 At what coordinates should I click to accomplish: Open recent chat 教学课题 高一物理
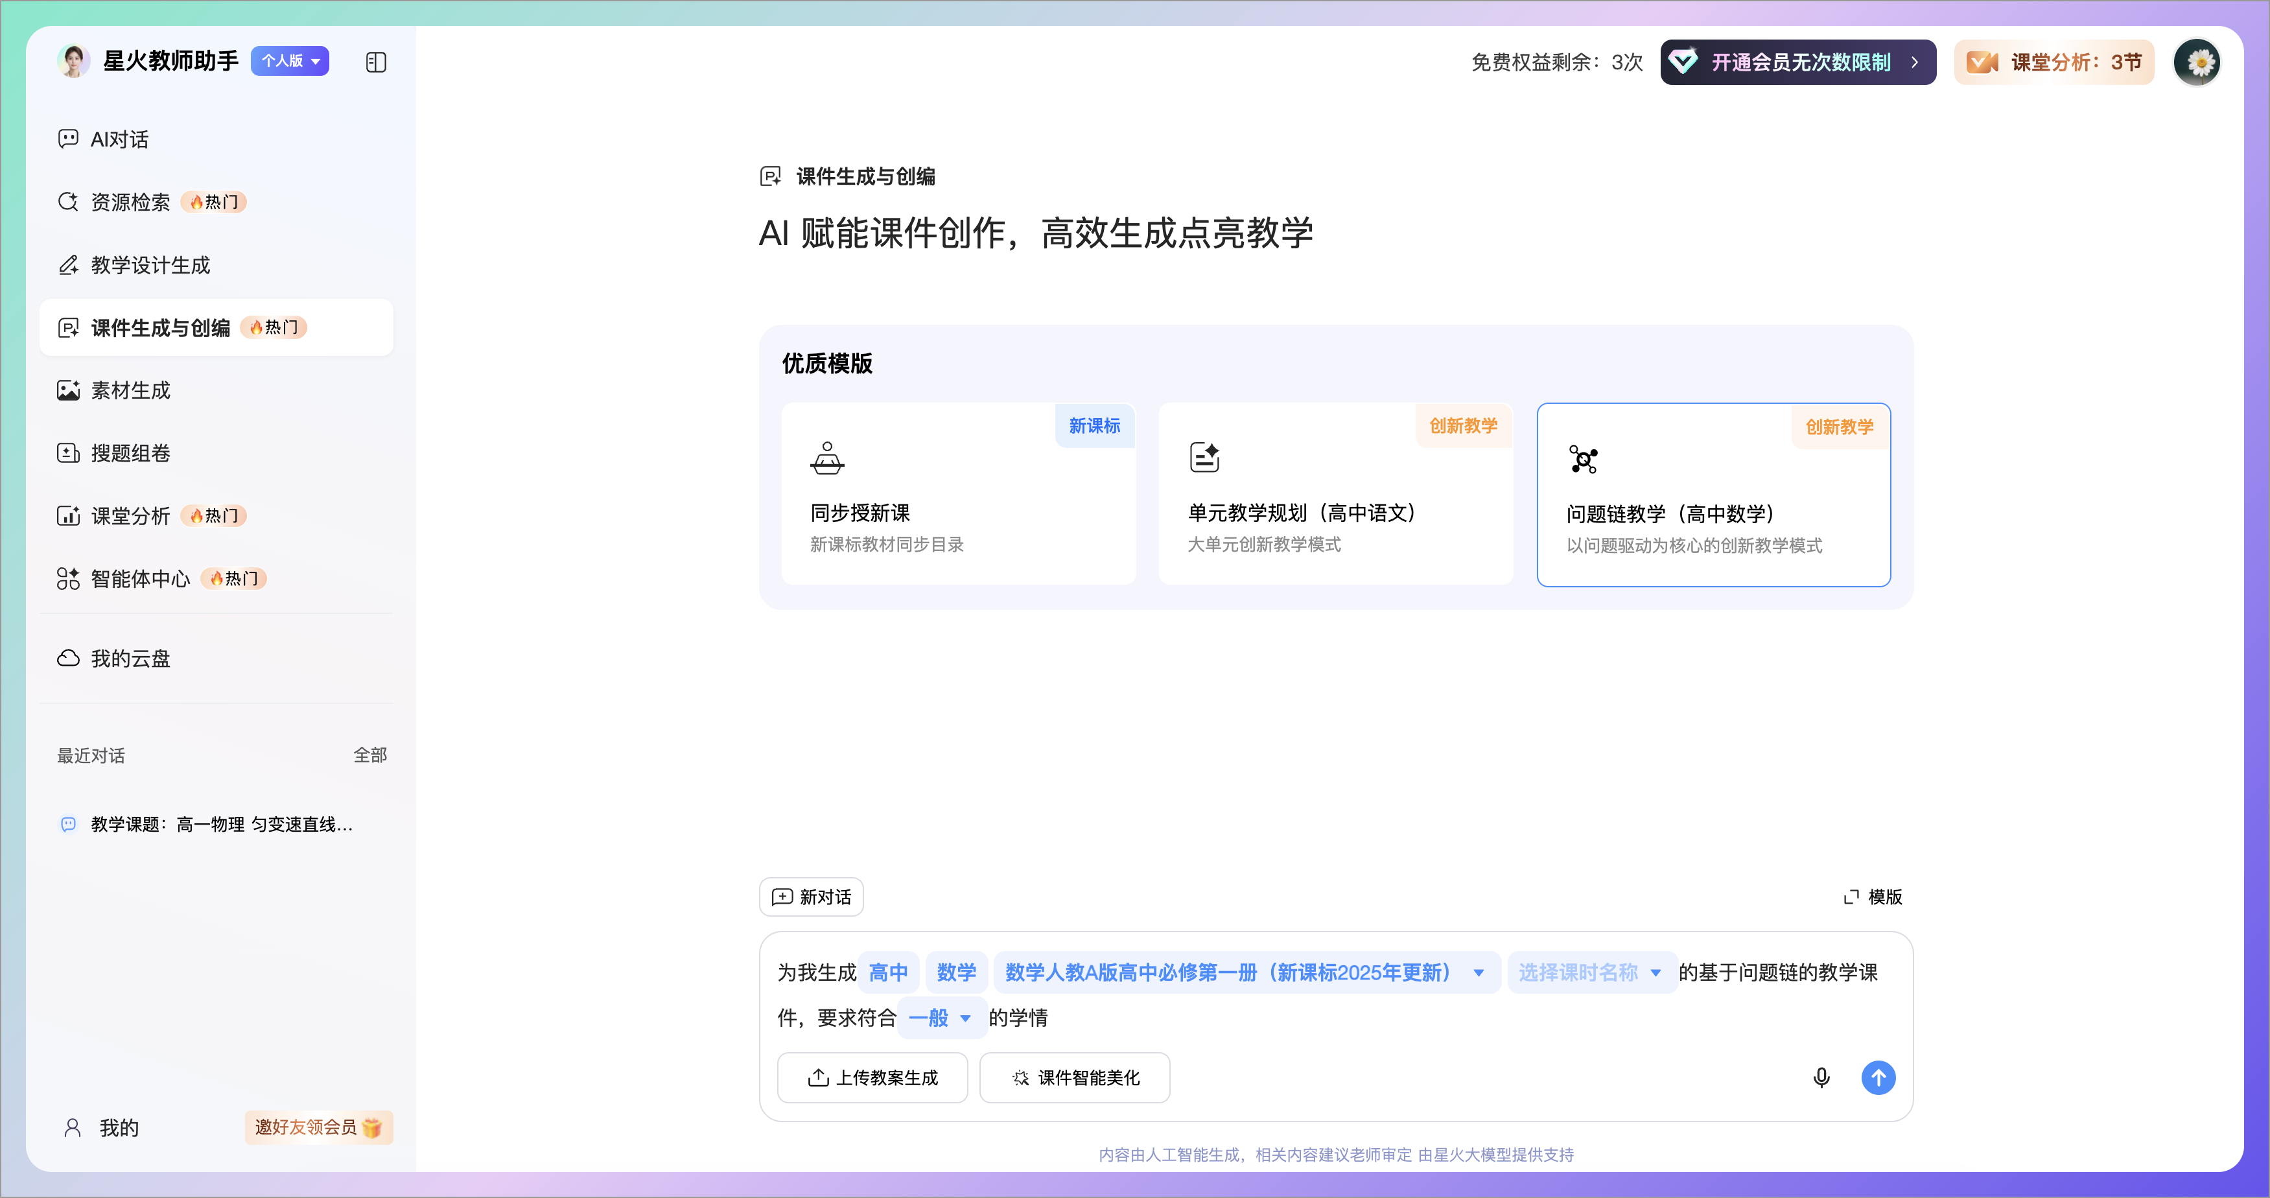pos(220,824)
